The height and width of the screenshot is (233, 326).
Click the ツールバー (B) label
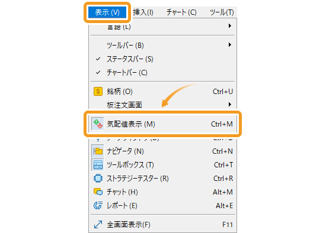(125, 45)
